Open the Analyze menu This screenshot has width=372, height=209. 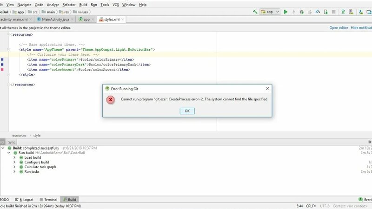(53, 5)
